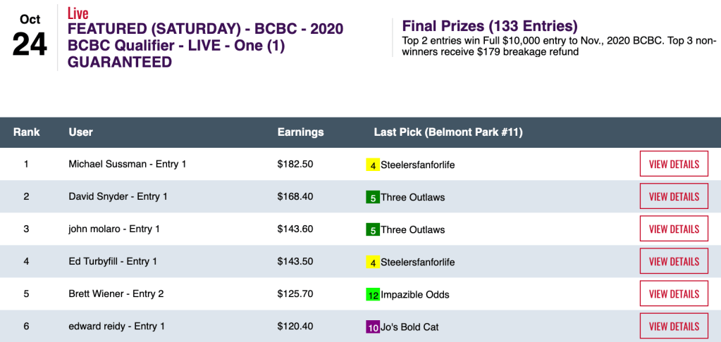Click green number 5 badge in David Snyder row

pyautogui.click(x=373, y=198)
